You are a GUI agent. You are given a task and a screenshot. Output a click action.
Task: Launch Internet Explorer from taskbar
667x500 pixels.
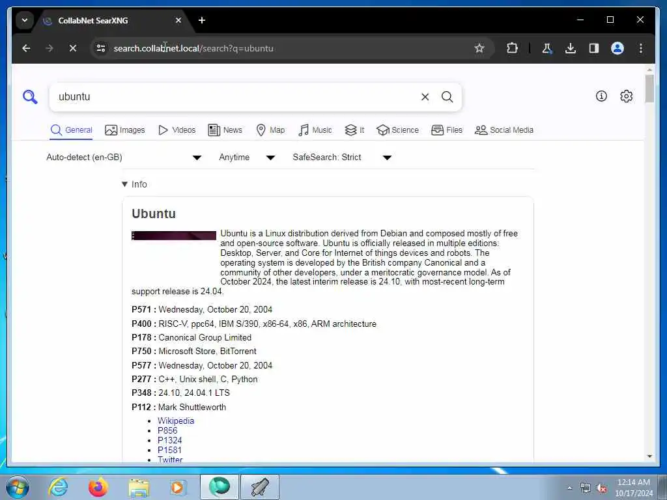(x=58, y=487)
